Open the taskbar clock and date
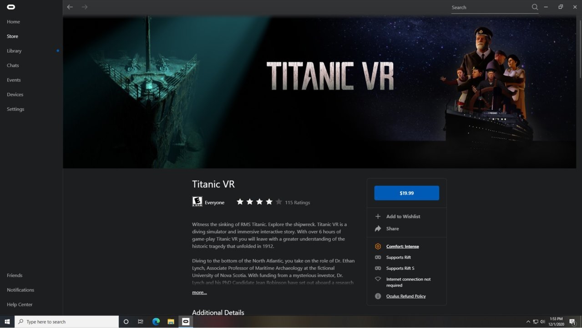 [556, 322]
